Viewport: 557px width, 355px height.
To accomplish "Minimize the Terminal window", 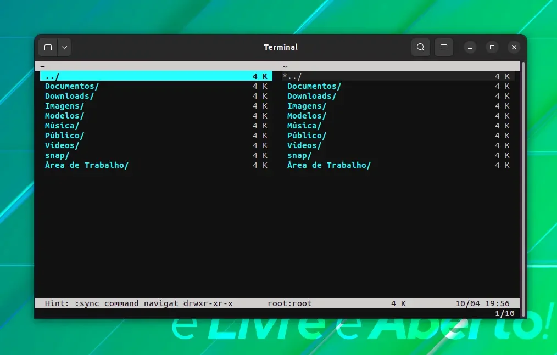I will tap(470, 47).
